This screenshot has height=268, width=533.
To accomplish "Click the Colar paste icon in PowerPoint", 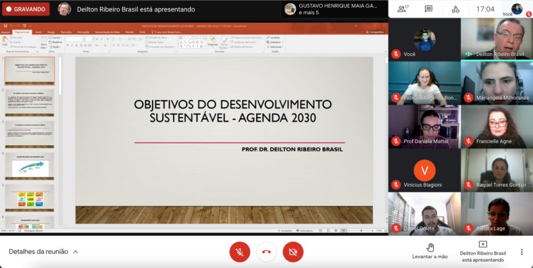I will click(5, 41).
